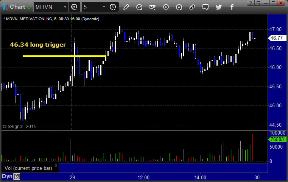Start bar replay with play icon
The width and height of the screenshot is (288, 182).
click(166, 7)
